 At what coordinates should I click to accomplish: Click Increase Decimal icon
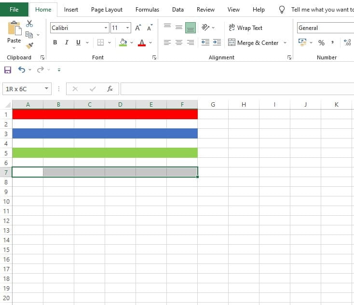click(x=347, y=42)
